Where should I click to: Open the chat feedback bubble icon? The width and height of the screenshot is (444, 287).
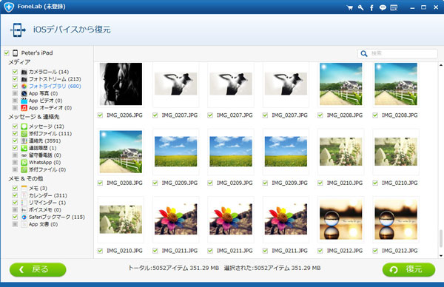point(383,7)
